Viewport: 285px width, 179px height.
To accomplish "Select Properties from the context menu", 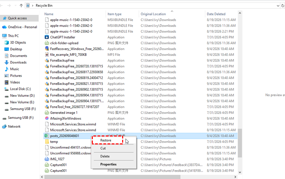I will 108,164.
